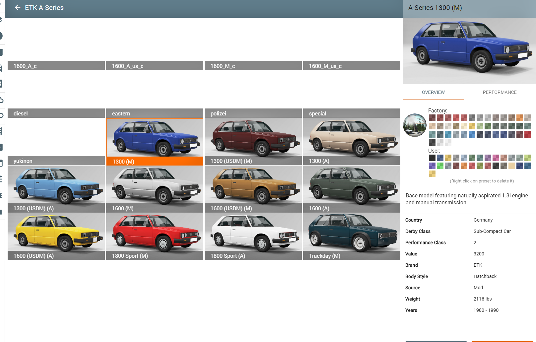Apply the orange Factory color swatch
Image resolution: width=536 pixels, height=342 pixels.
point(520,118)
